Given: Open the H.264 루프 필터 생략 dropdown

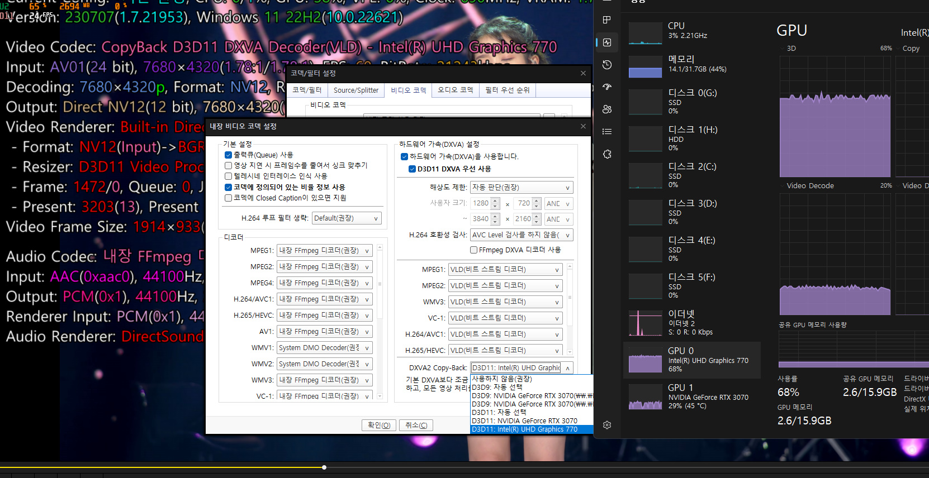Looking at the screenshot, I should (x=347, y=218).
